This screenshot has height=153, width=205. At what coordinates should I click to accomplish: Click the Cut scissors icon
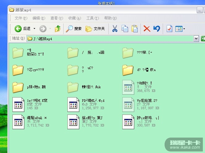pos(115,29)
